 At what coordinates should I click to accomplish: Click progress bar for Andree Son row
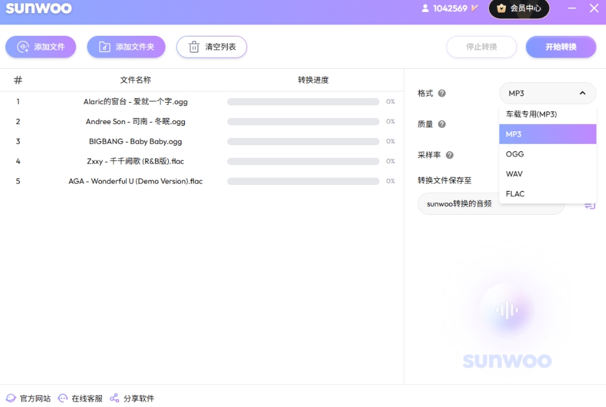pyautogui.click(x=303, y=121)
